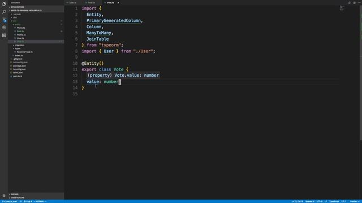Click the TypeScript version number in status bar
The height and width of the screenshot is (203, 362).
tap(343, 201)
